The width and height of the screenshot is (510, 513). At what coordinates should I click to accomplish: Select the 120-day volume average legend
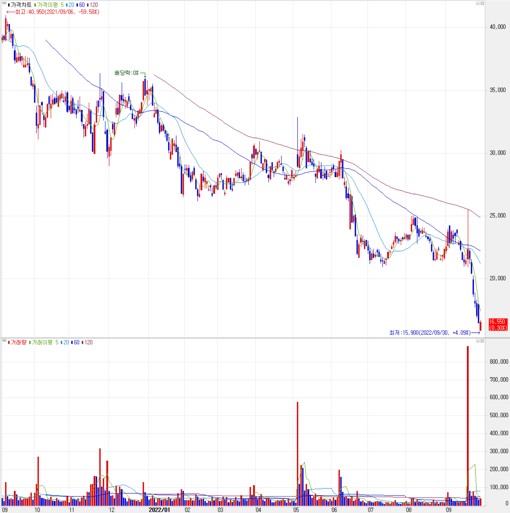click(87, 342)
